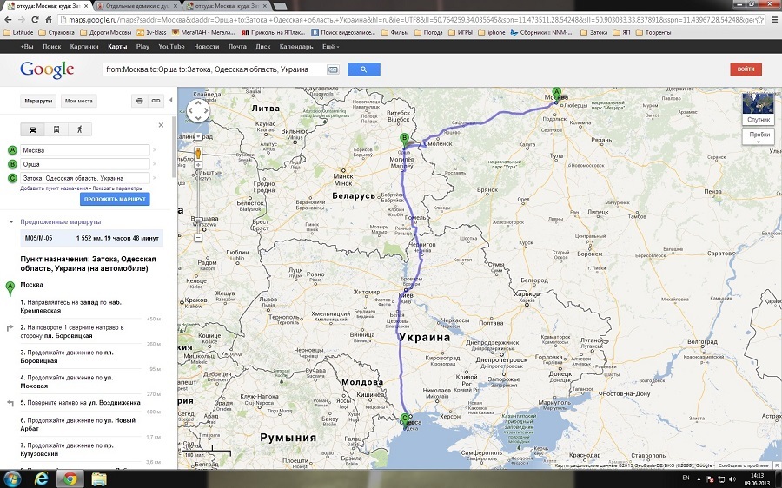Viewport: 782px width, 488px height.
Task: Open the Торренты bookmark folder
Action: [653, 32]
